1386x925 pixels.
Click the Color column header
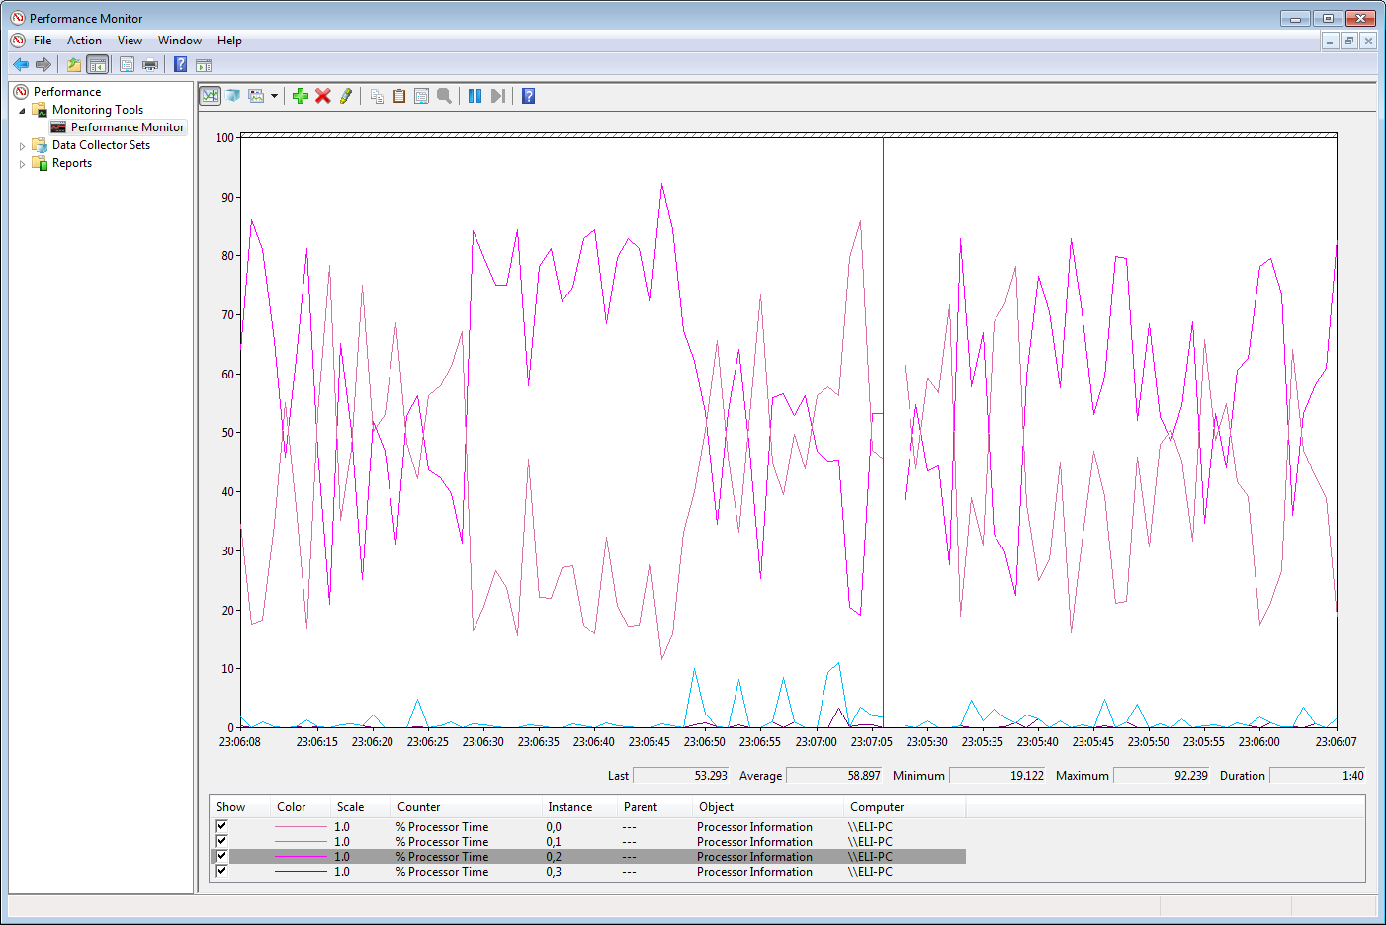pyautogui.click(x=300, y=807)
